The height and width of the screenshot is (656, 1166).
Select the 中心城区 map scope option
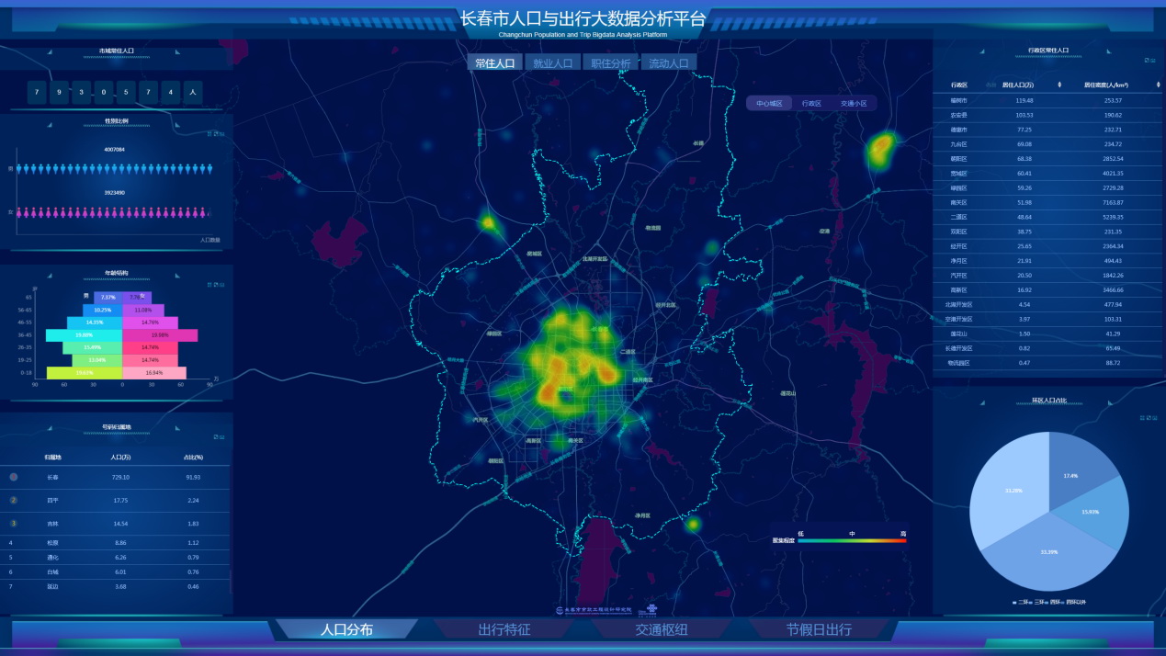point(768,104)
